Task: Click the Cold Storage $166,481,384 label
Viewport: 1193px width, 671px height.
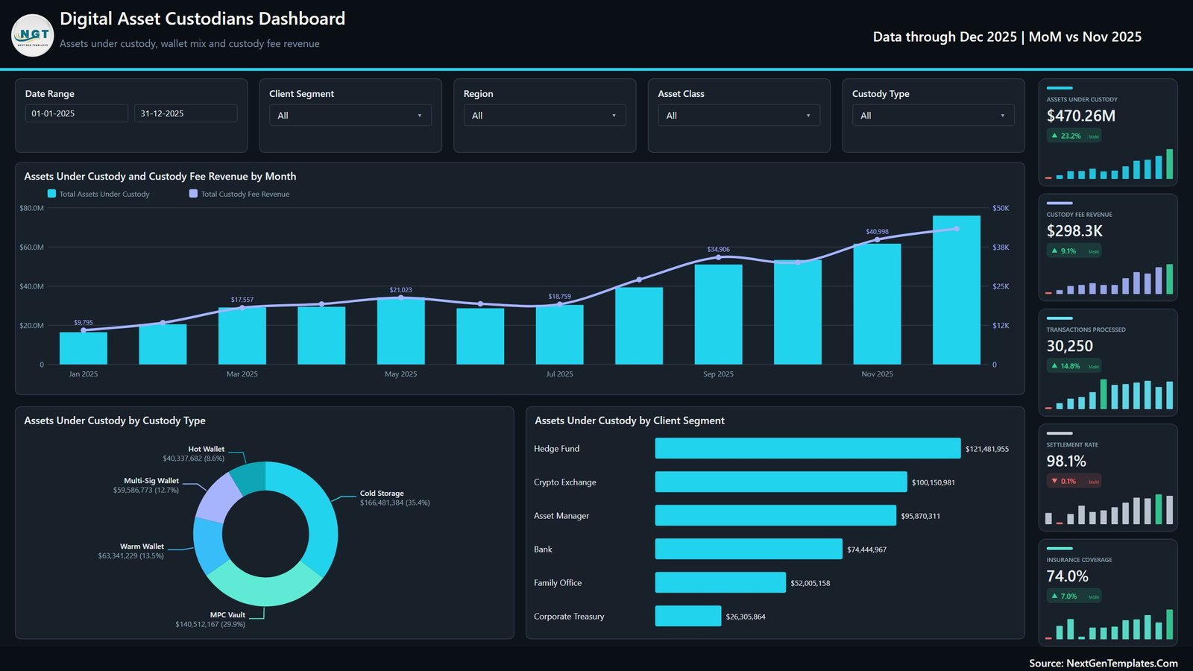Action: pyautogui.click(x=394, y=498)
